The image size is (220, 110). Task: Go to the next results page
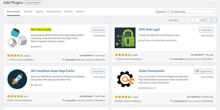tap(209, 20)
